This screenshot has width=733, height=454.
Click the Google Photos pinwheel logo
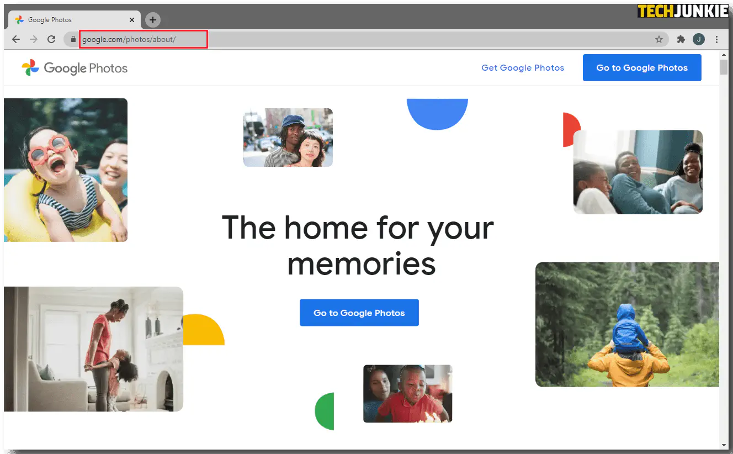(x=30, y=68)
